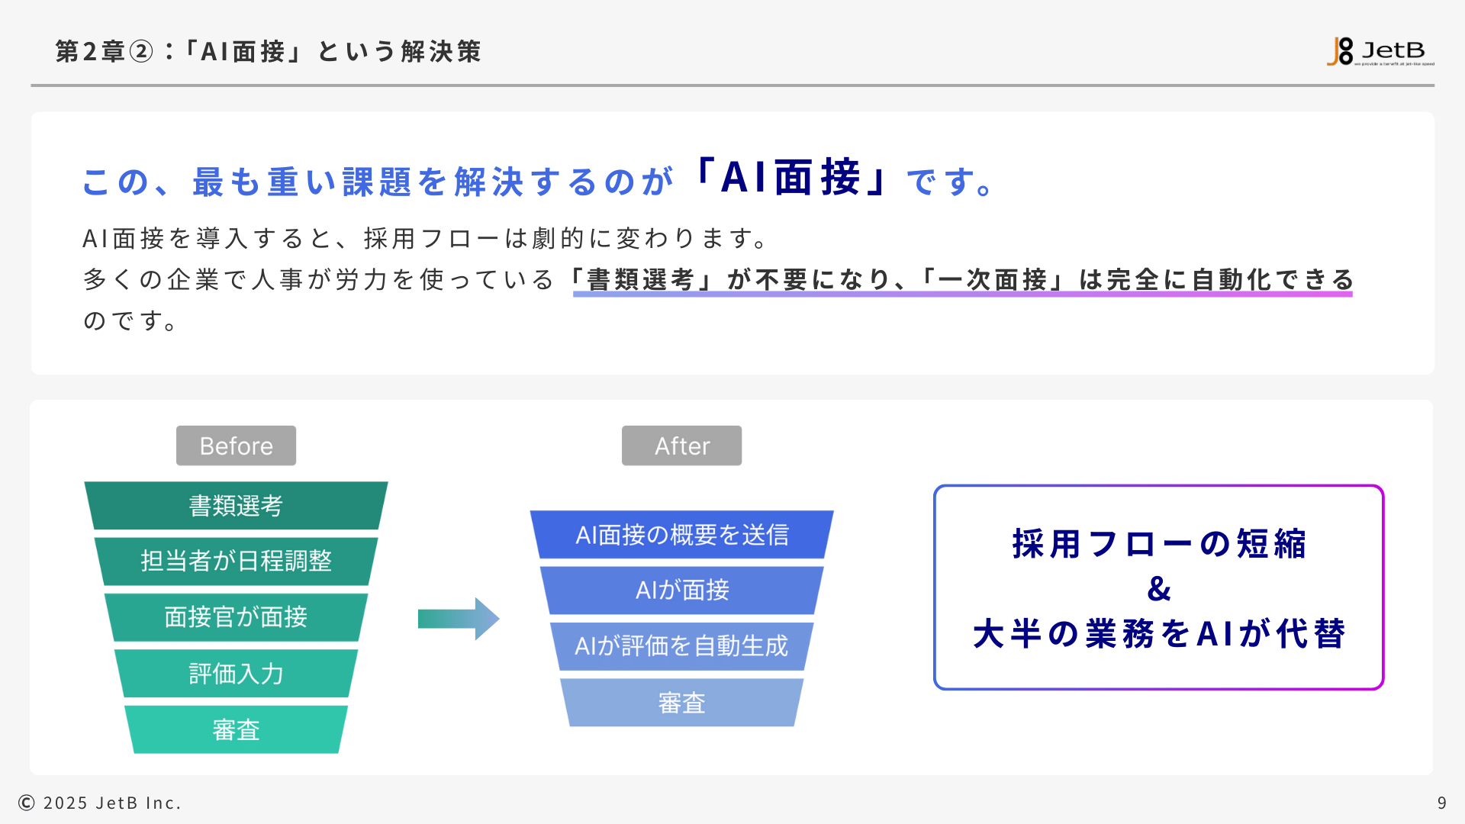The width and height of the screenshot is (1465, 824).
Task: Select the 担当者が日程調整 funnel stage
Action: coord(236,562)
